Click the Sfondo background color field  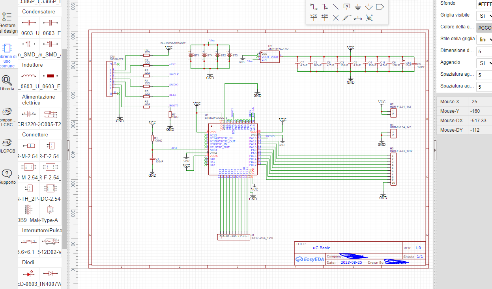484,4
